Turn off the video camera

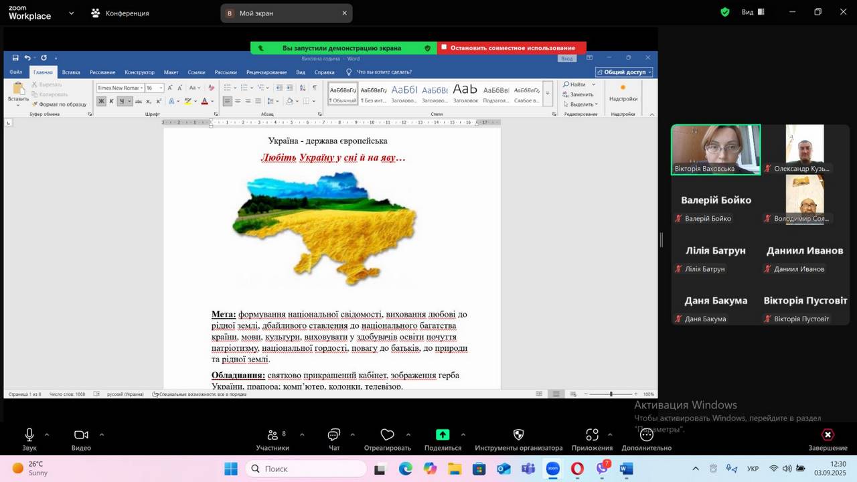click(81, 435)
